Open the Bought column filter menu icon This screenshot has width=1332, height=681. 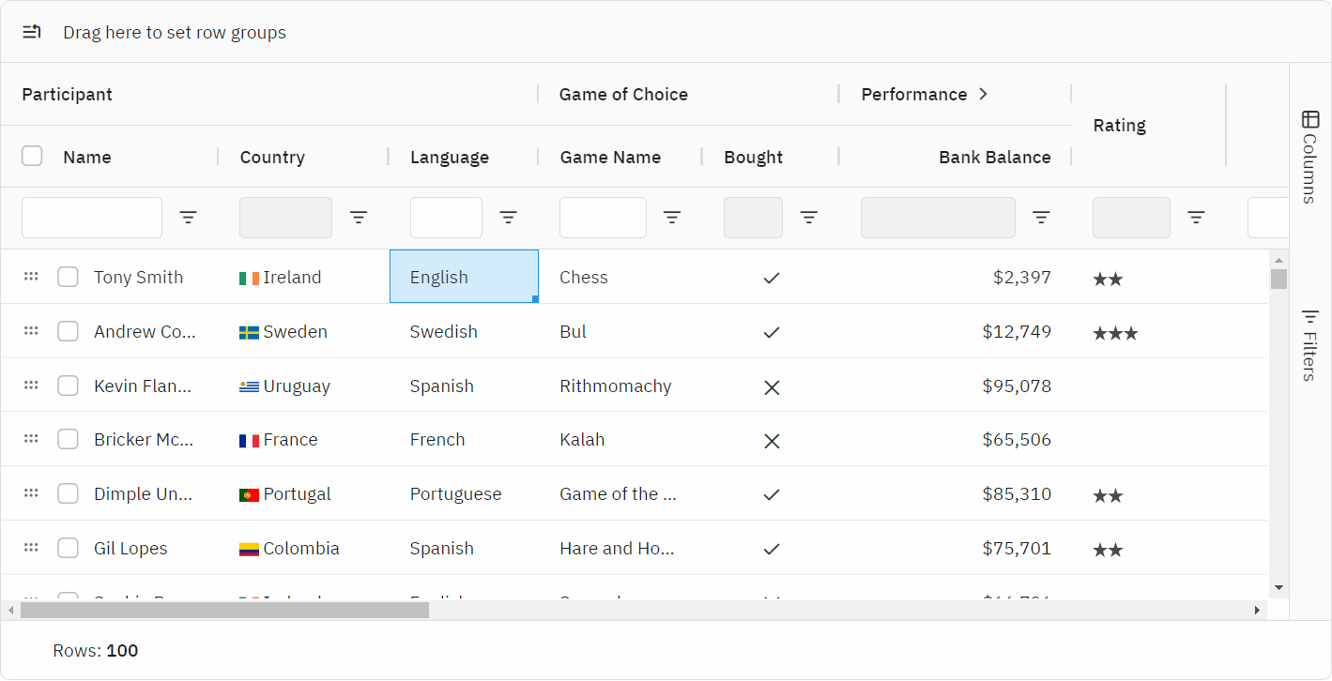(x=808, y=218)
